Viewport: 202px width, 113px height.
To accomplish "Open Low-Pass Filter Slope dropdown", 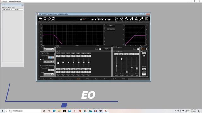I will [x=48, y=74].
